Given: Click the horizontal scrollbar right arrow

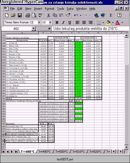Looking at the screenshot, I should tap(121, 152).
